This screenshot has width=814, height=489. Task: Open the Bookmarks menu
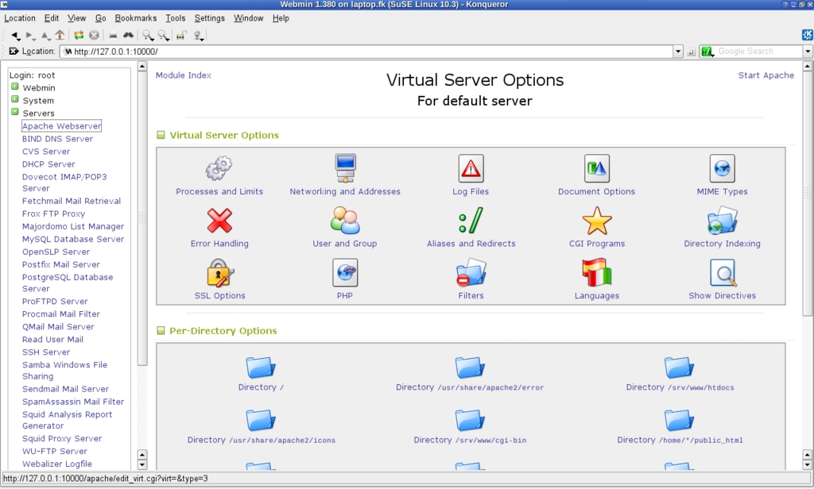135,18
